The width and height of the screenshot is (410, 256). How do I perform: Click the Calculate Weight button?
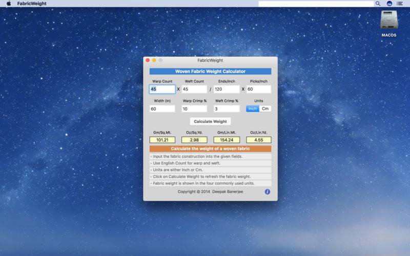[x=210, y=121]
